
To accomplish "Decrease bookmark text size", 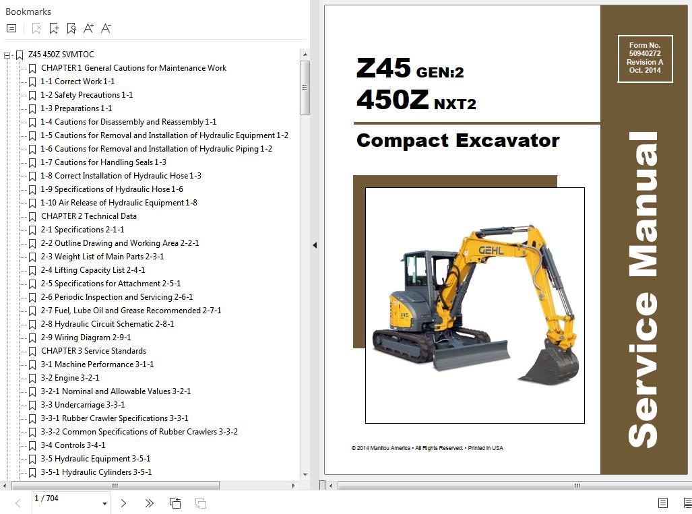I will (x=106, y=28).
